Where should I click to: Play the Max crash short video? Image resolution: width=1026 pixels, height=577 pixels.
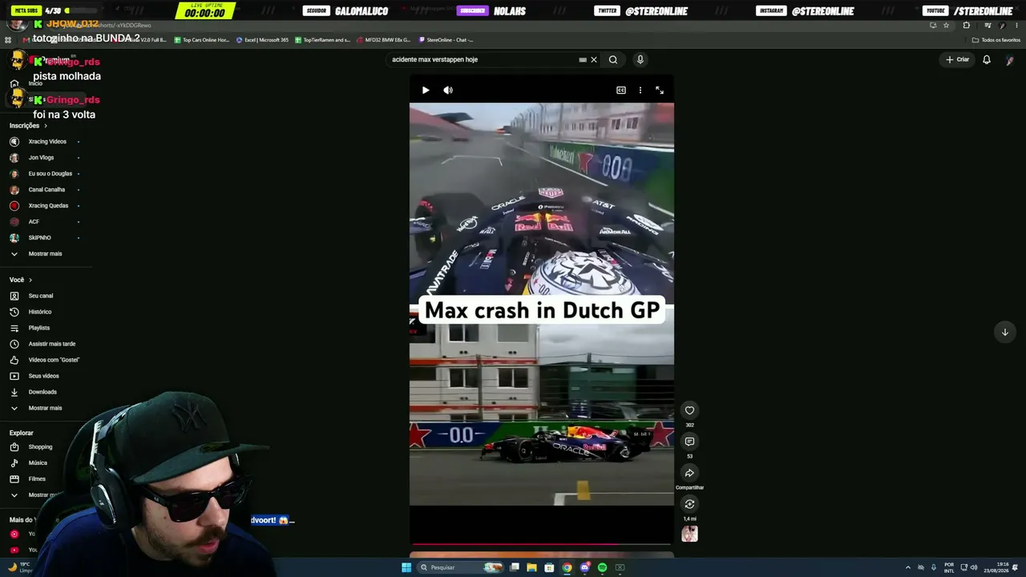click(426, 91)
